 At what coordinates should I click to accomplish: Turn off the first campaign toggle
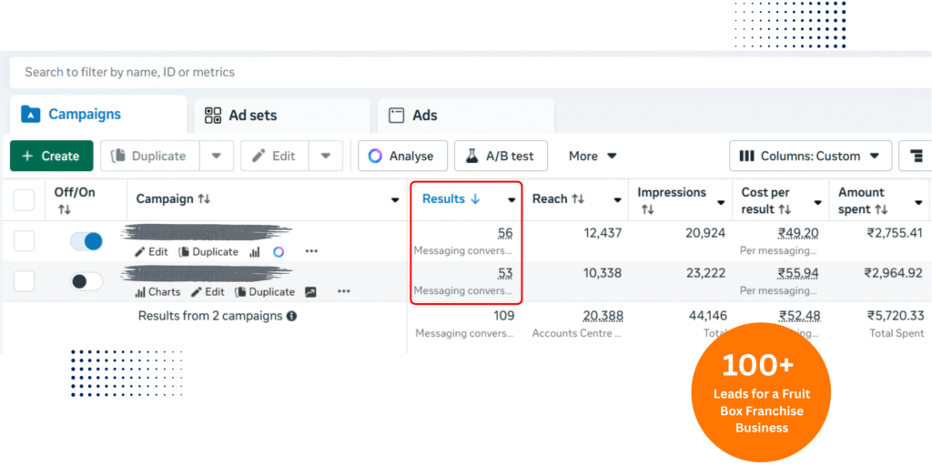[86, 241]
